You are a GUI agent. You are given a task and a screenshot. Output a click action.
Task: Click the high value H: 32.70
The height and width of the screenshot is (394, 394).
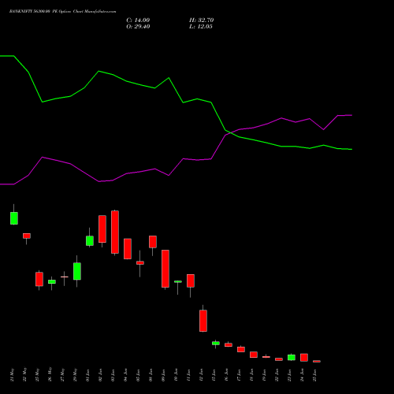(x=201, y=20)
